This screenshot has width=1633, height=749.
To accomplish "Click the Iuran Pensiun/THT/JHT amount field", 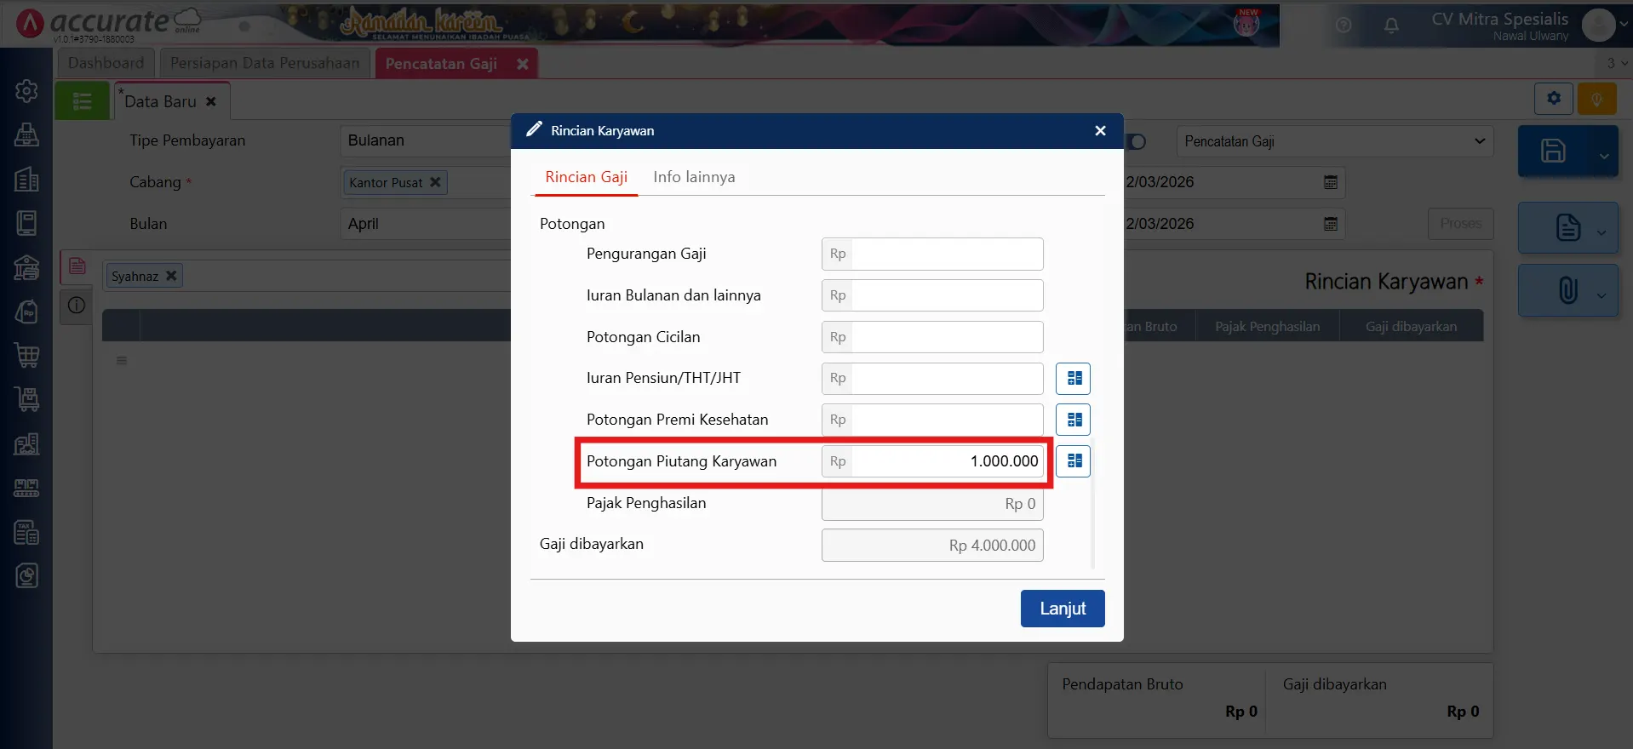I will [932, 379].
